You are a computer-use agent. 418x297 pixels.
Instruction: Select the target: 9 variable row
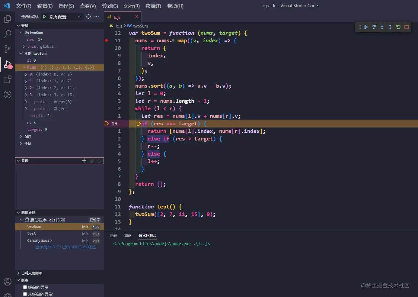pos(59,130)
